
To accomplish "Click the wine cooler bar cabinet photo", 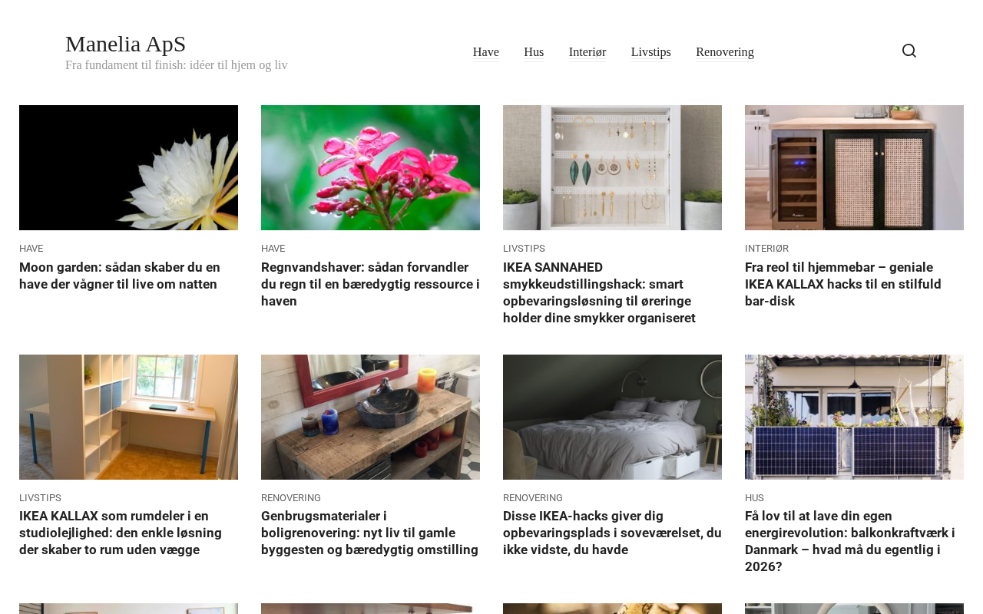I will coord(854,167).
